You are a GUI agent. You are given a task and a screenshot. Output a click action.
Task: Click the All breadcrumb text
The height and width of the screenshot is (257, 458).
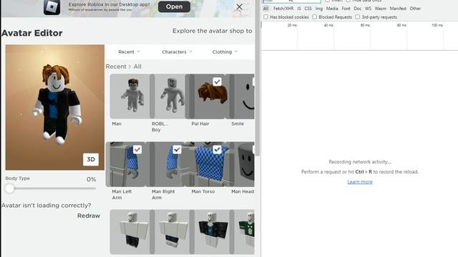pos(137,66)
